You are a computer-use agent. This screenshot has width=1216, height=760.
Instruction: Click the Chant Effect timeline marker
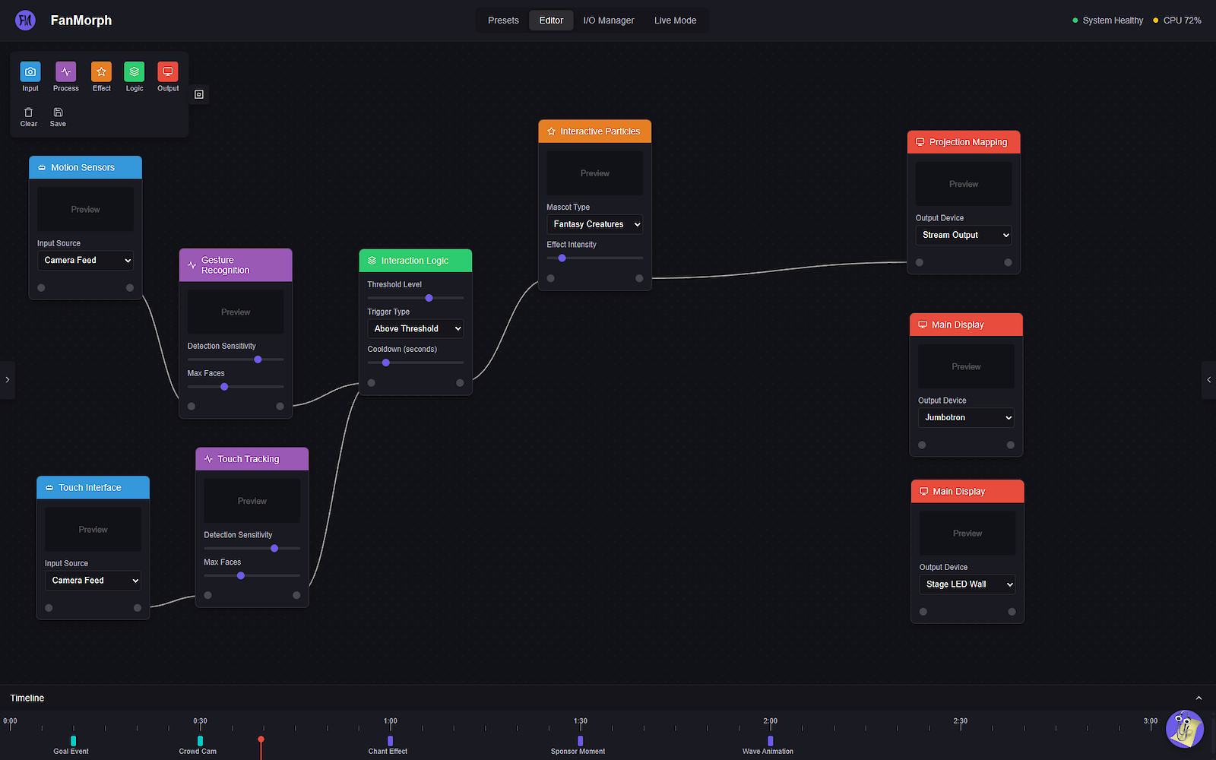390,740
